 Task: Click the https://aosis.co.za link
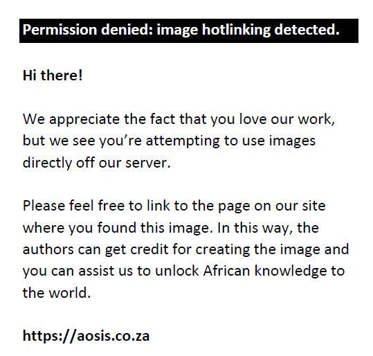86,336
